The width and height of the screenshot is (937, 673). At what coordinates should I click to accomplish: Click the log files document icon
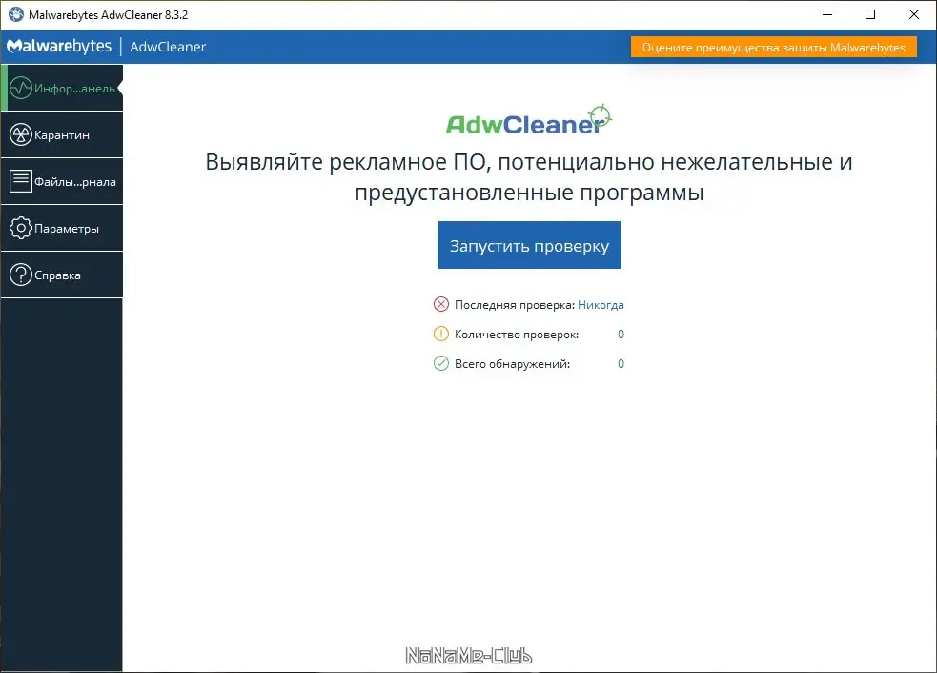(21, 181)
